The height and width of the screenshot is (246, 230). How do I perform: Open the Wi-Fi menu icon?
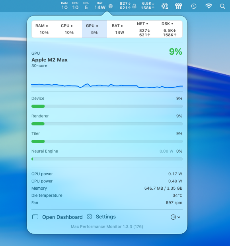pos(209,6)
